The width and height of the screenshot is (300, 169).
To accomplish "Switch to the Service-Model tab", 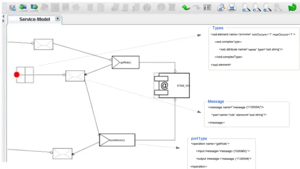I will pos(35,19).
